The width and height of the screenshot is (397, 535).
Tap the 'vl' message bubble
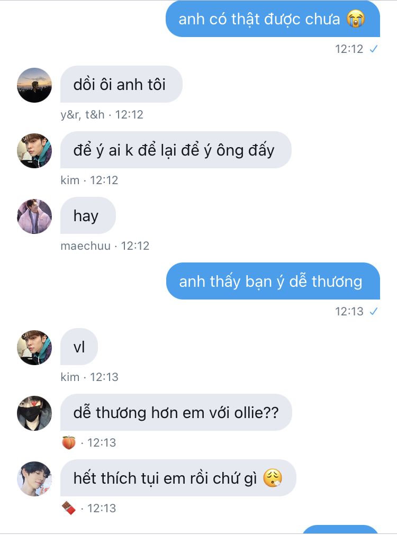[x=79, y=347]
